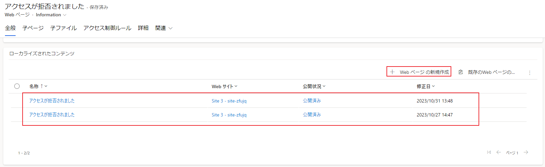Open アクセスが拒否されました link dated 2023/10/31

pyautogui.click(x=52, y=100)
